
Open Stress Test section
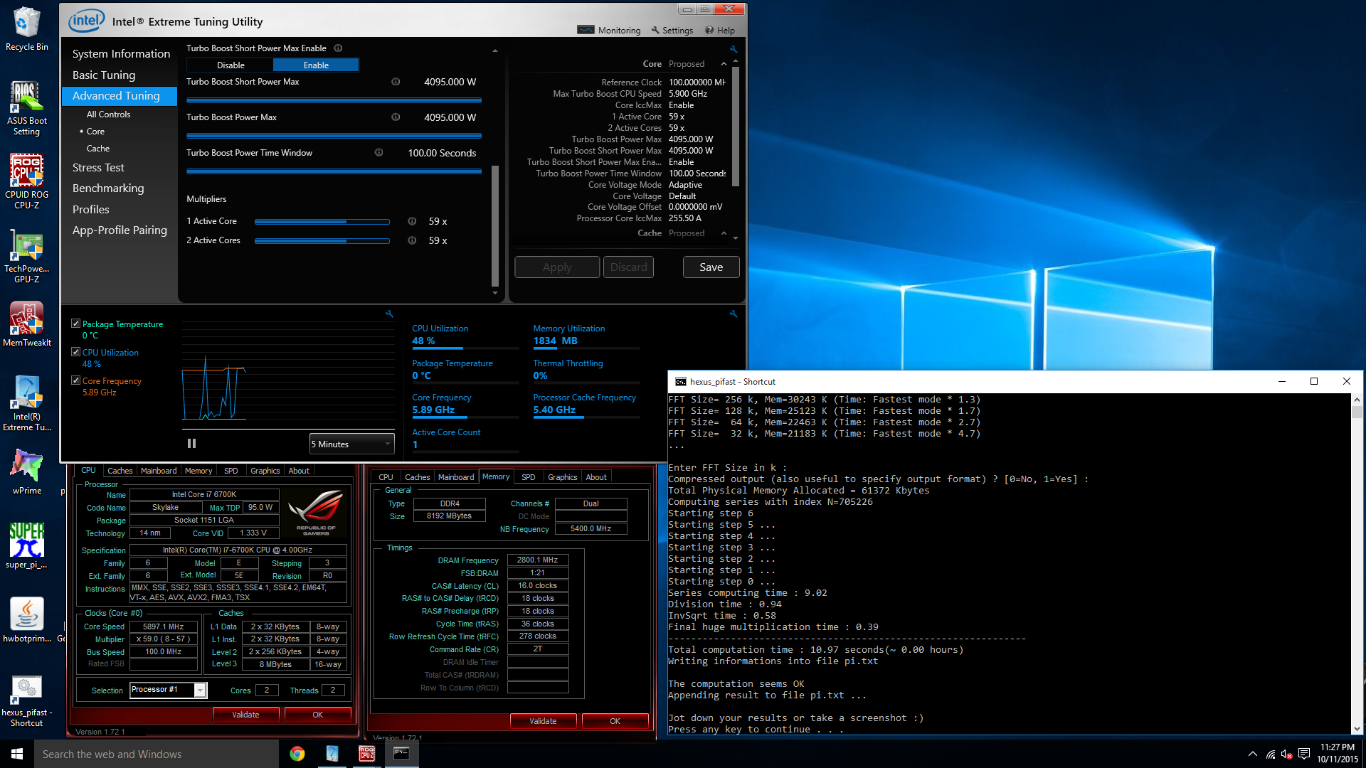98,168
